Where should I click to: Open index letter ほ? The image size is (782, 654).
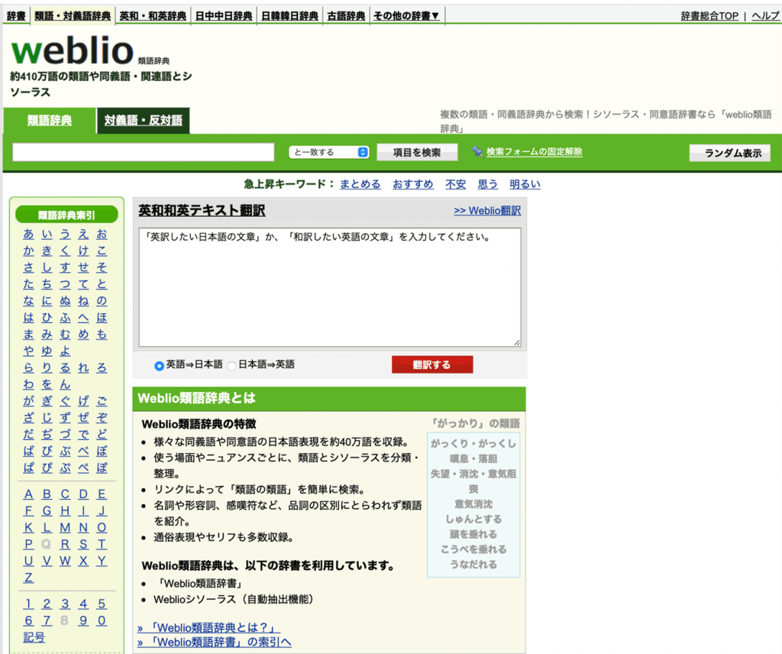coord(102,317)
